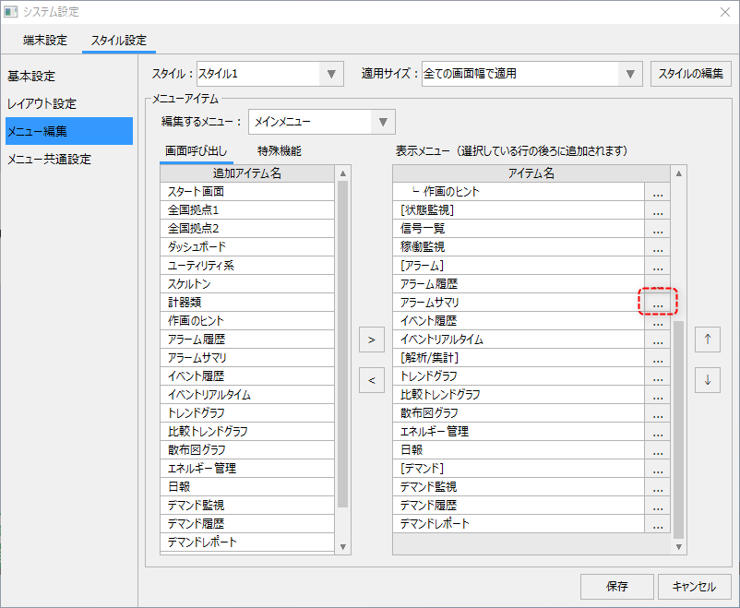Click ellipsis button beside デマンドレポート in display menu
Screen dimensions: 740x608
pos(657,524)
